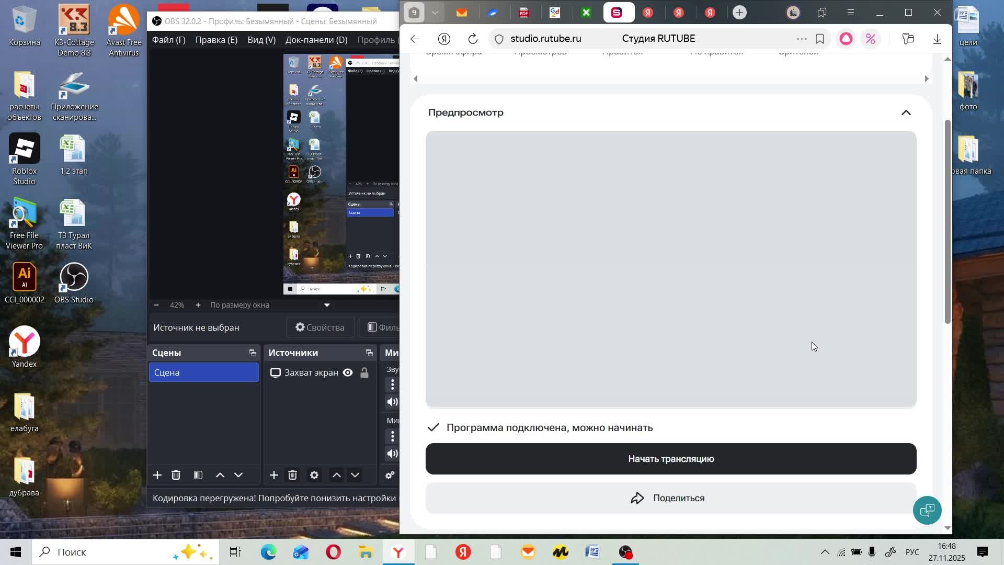Screen dimensions: 1004x565
Task: Open scene filters icon in Сцены panel
Action: pyautogui.click(x=198, y=475)
